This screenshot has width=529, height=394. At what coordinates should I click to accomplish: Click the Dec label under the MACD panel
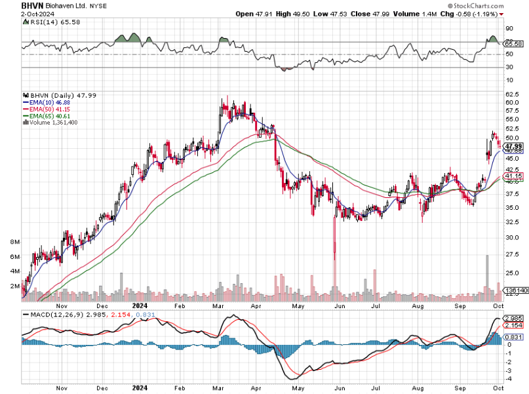pyautogui.click(x=102, y=388)
